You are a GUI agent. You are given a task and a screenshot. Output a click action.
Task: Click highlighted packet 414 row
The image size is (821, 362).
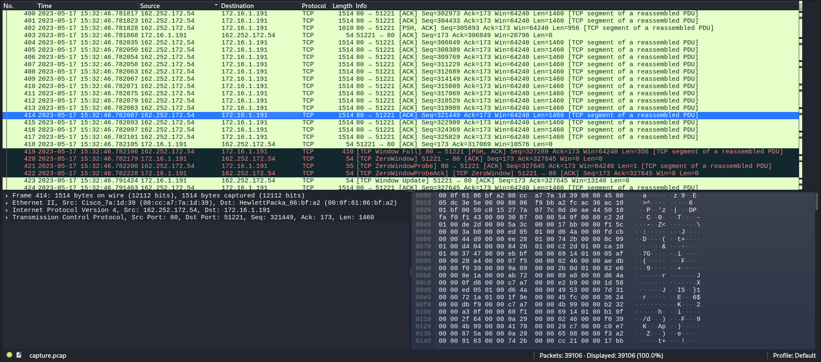401,115
